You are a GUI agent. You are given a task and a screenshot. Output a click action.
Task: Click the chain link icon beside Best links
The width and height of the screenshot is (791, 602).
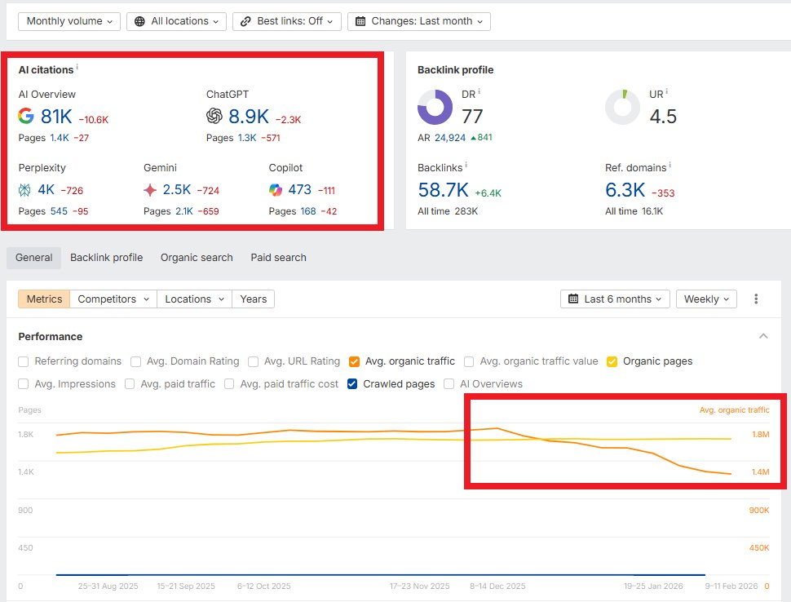tap(245, 21)
